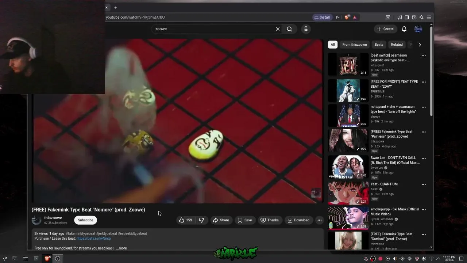This screenshot has width=467, height=263.
Task: Open Swae Lee DON'T EVEN CALL title
Action: (395, 160)
